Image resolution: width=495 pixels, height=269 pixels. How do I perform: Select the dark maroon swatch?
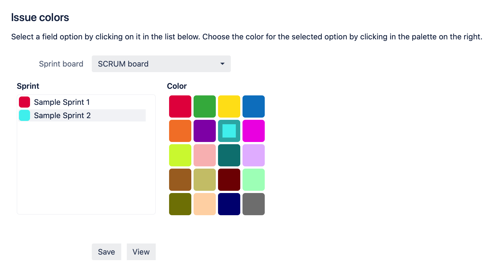tap(229, 180)
